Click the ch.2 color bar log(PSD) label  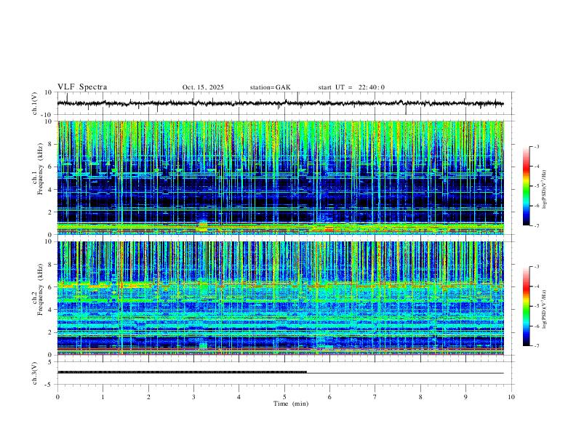point(544,309)
